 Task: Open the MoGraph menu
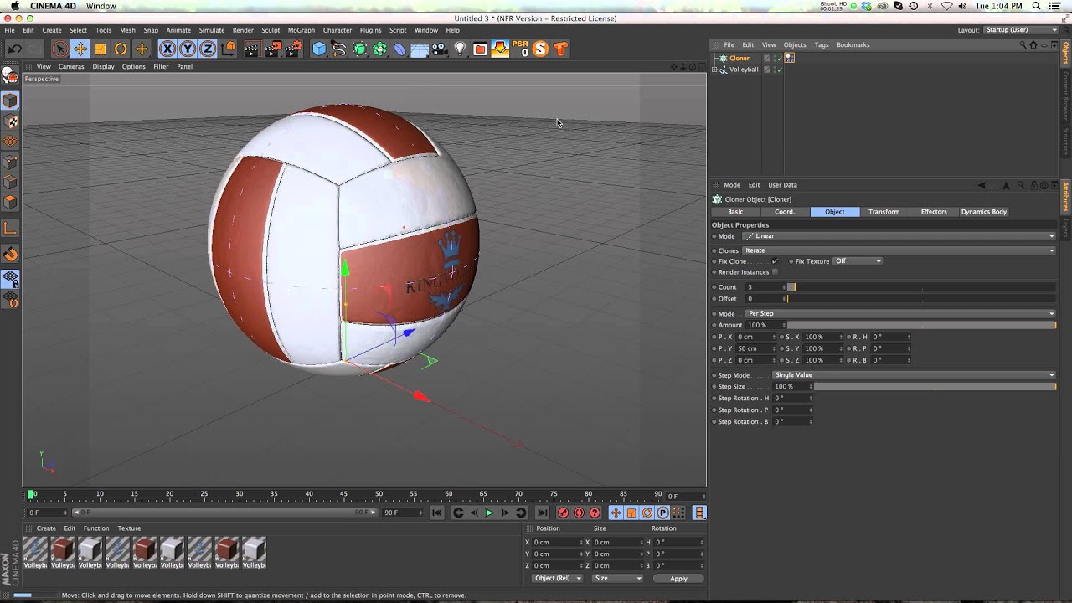301,30
